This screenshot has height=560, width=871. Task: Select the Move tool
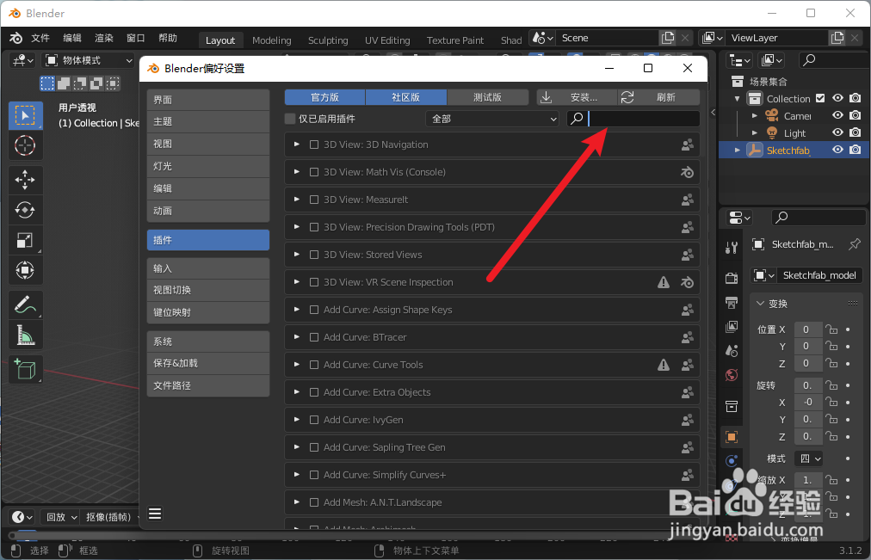click(25, 180)
